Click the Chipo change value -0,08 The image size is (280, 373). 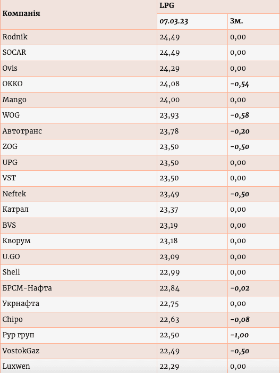240,319
